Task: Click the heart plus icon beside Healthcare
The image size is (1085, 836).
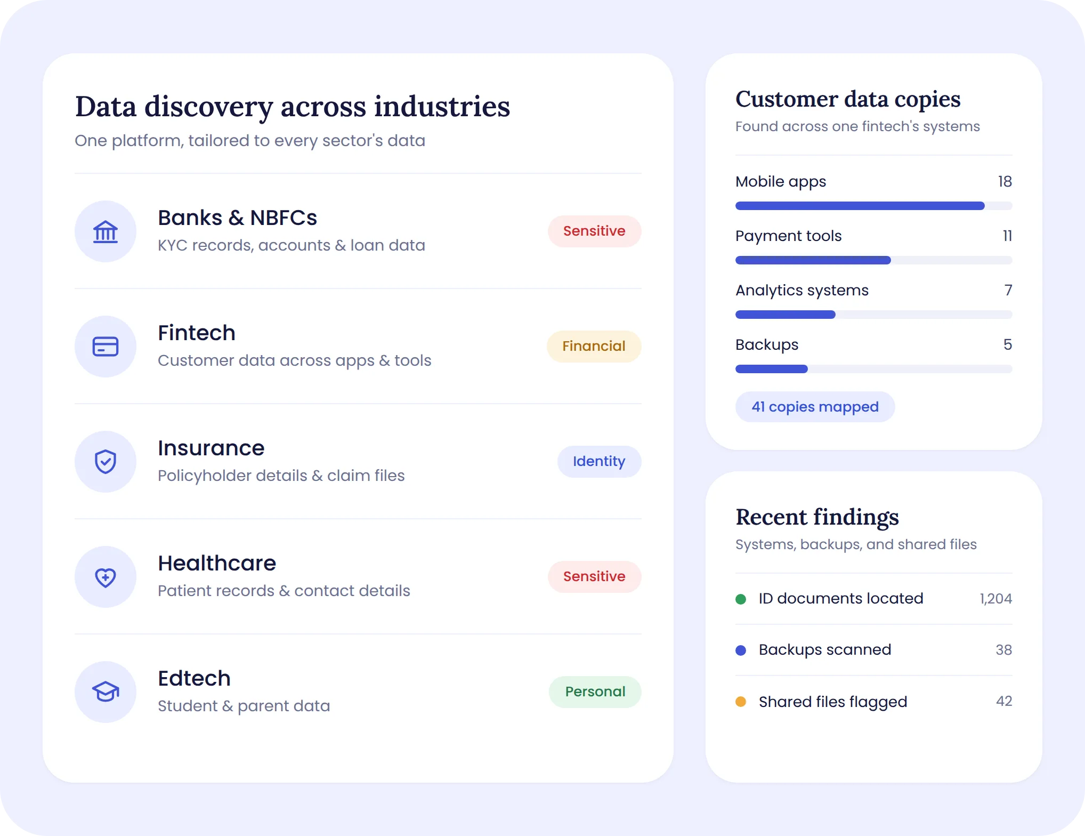Action: coord(106,577)
